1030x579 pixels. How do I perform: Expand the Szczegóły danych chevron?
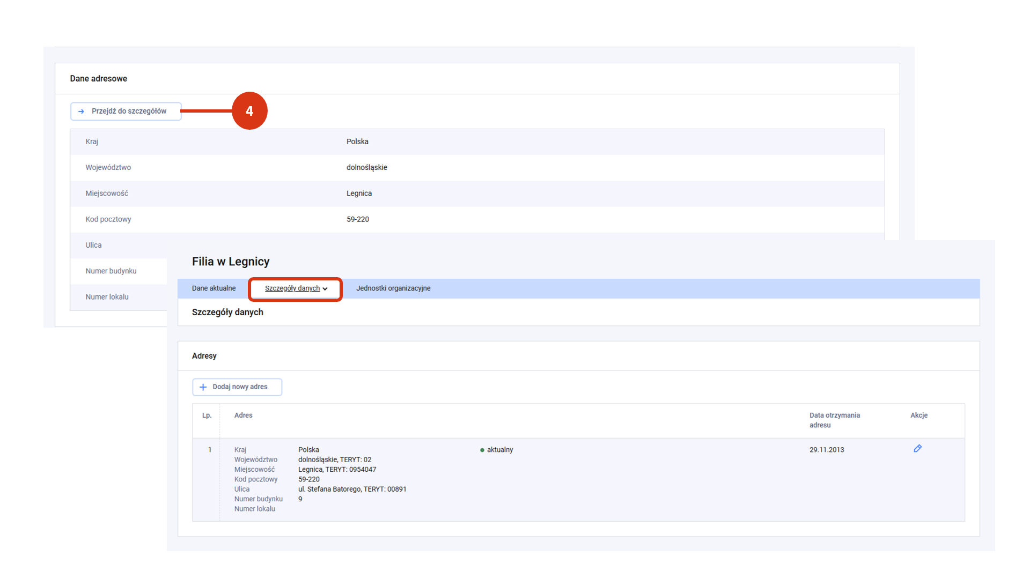325,289
